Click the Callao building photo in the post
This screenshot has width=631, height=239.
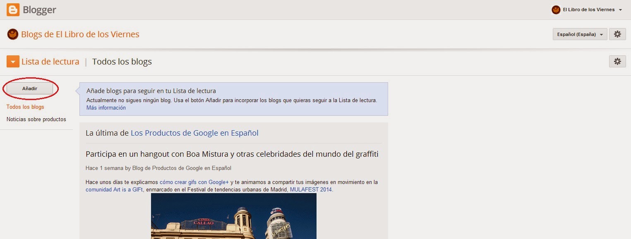233,217
